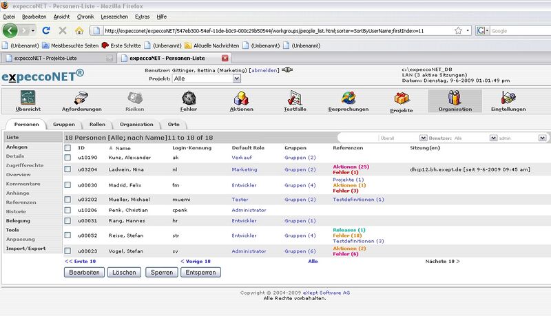This screenshot has width=551, height=316.
Task: Expand the Projekt Alle dropdown
Action: pyautogui.click(x=237, y=78)
